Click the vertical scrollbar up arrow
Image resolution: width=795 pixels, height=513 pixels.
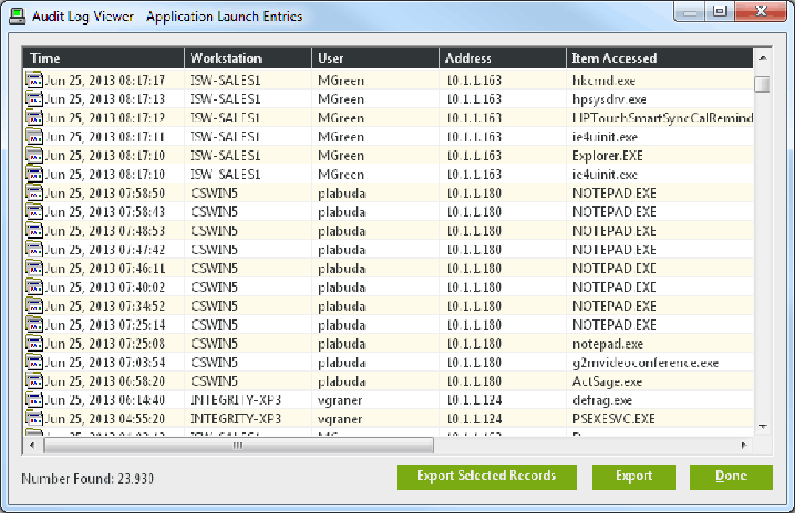tap(762, 58)
